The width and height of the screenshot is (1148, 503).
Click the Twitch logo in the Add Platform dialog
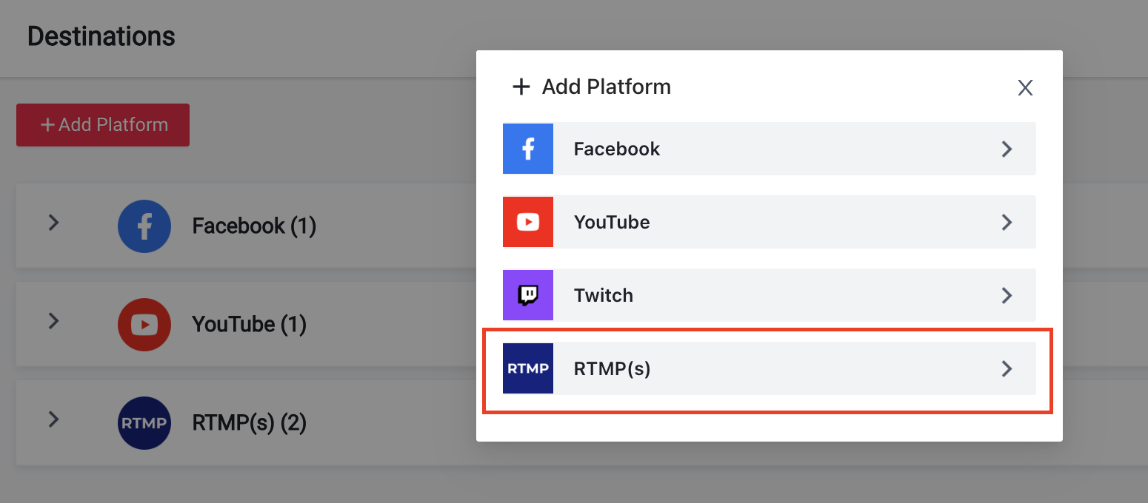point(528,295)
